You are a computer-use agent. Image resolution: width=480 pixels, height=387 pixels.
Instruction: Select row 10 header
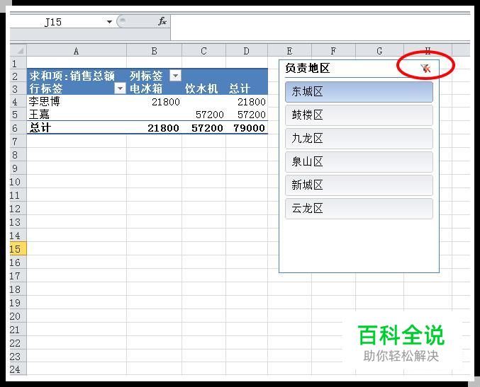(18, 182)
